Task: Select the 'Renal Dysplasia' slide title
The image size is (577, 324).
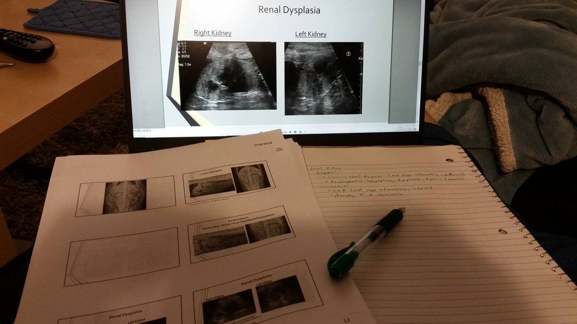Action: tap(289, 10)
